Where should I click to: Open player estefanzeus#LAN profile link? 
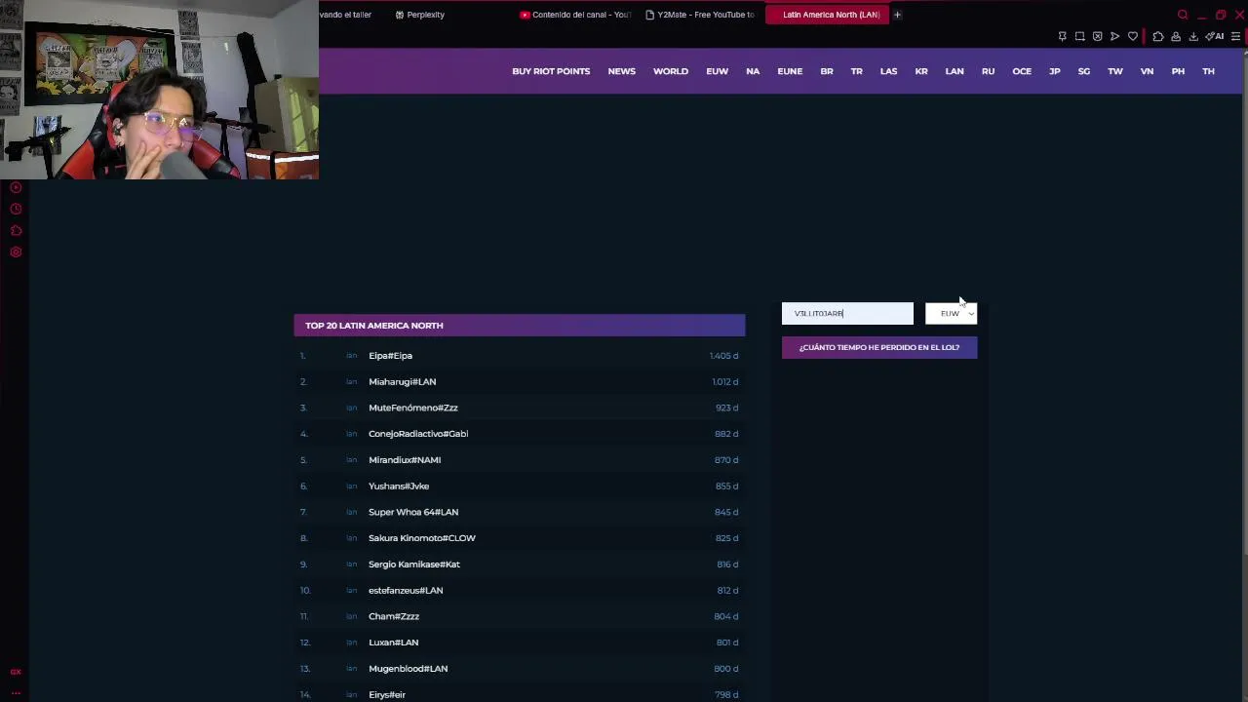pos(406,591)
